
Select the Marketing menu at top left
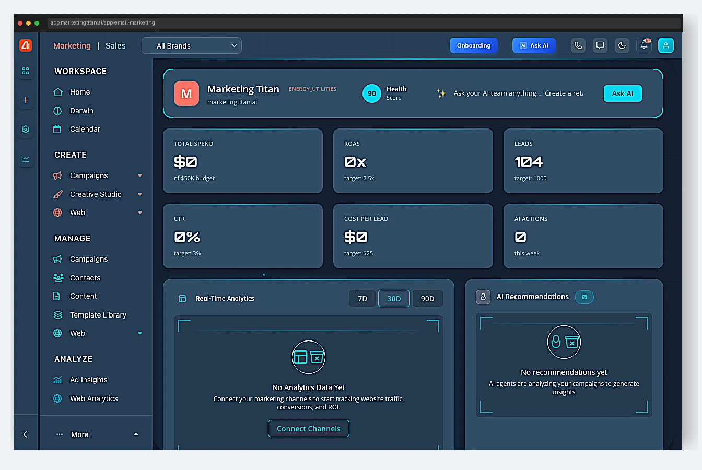pyautogui.click(x=72, y=45)
